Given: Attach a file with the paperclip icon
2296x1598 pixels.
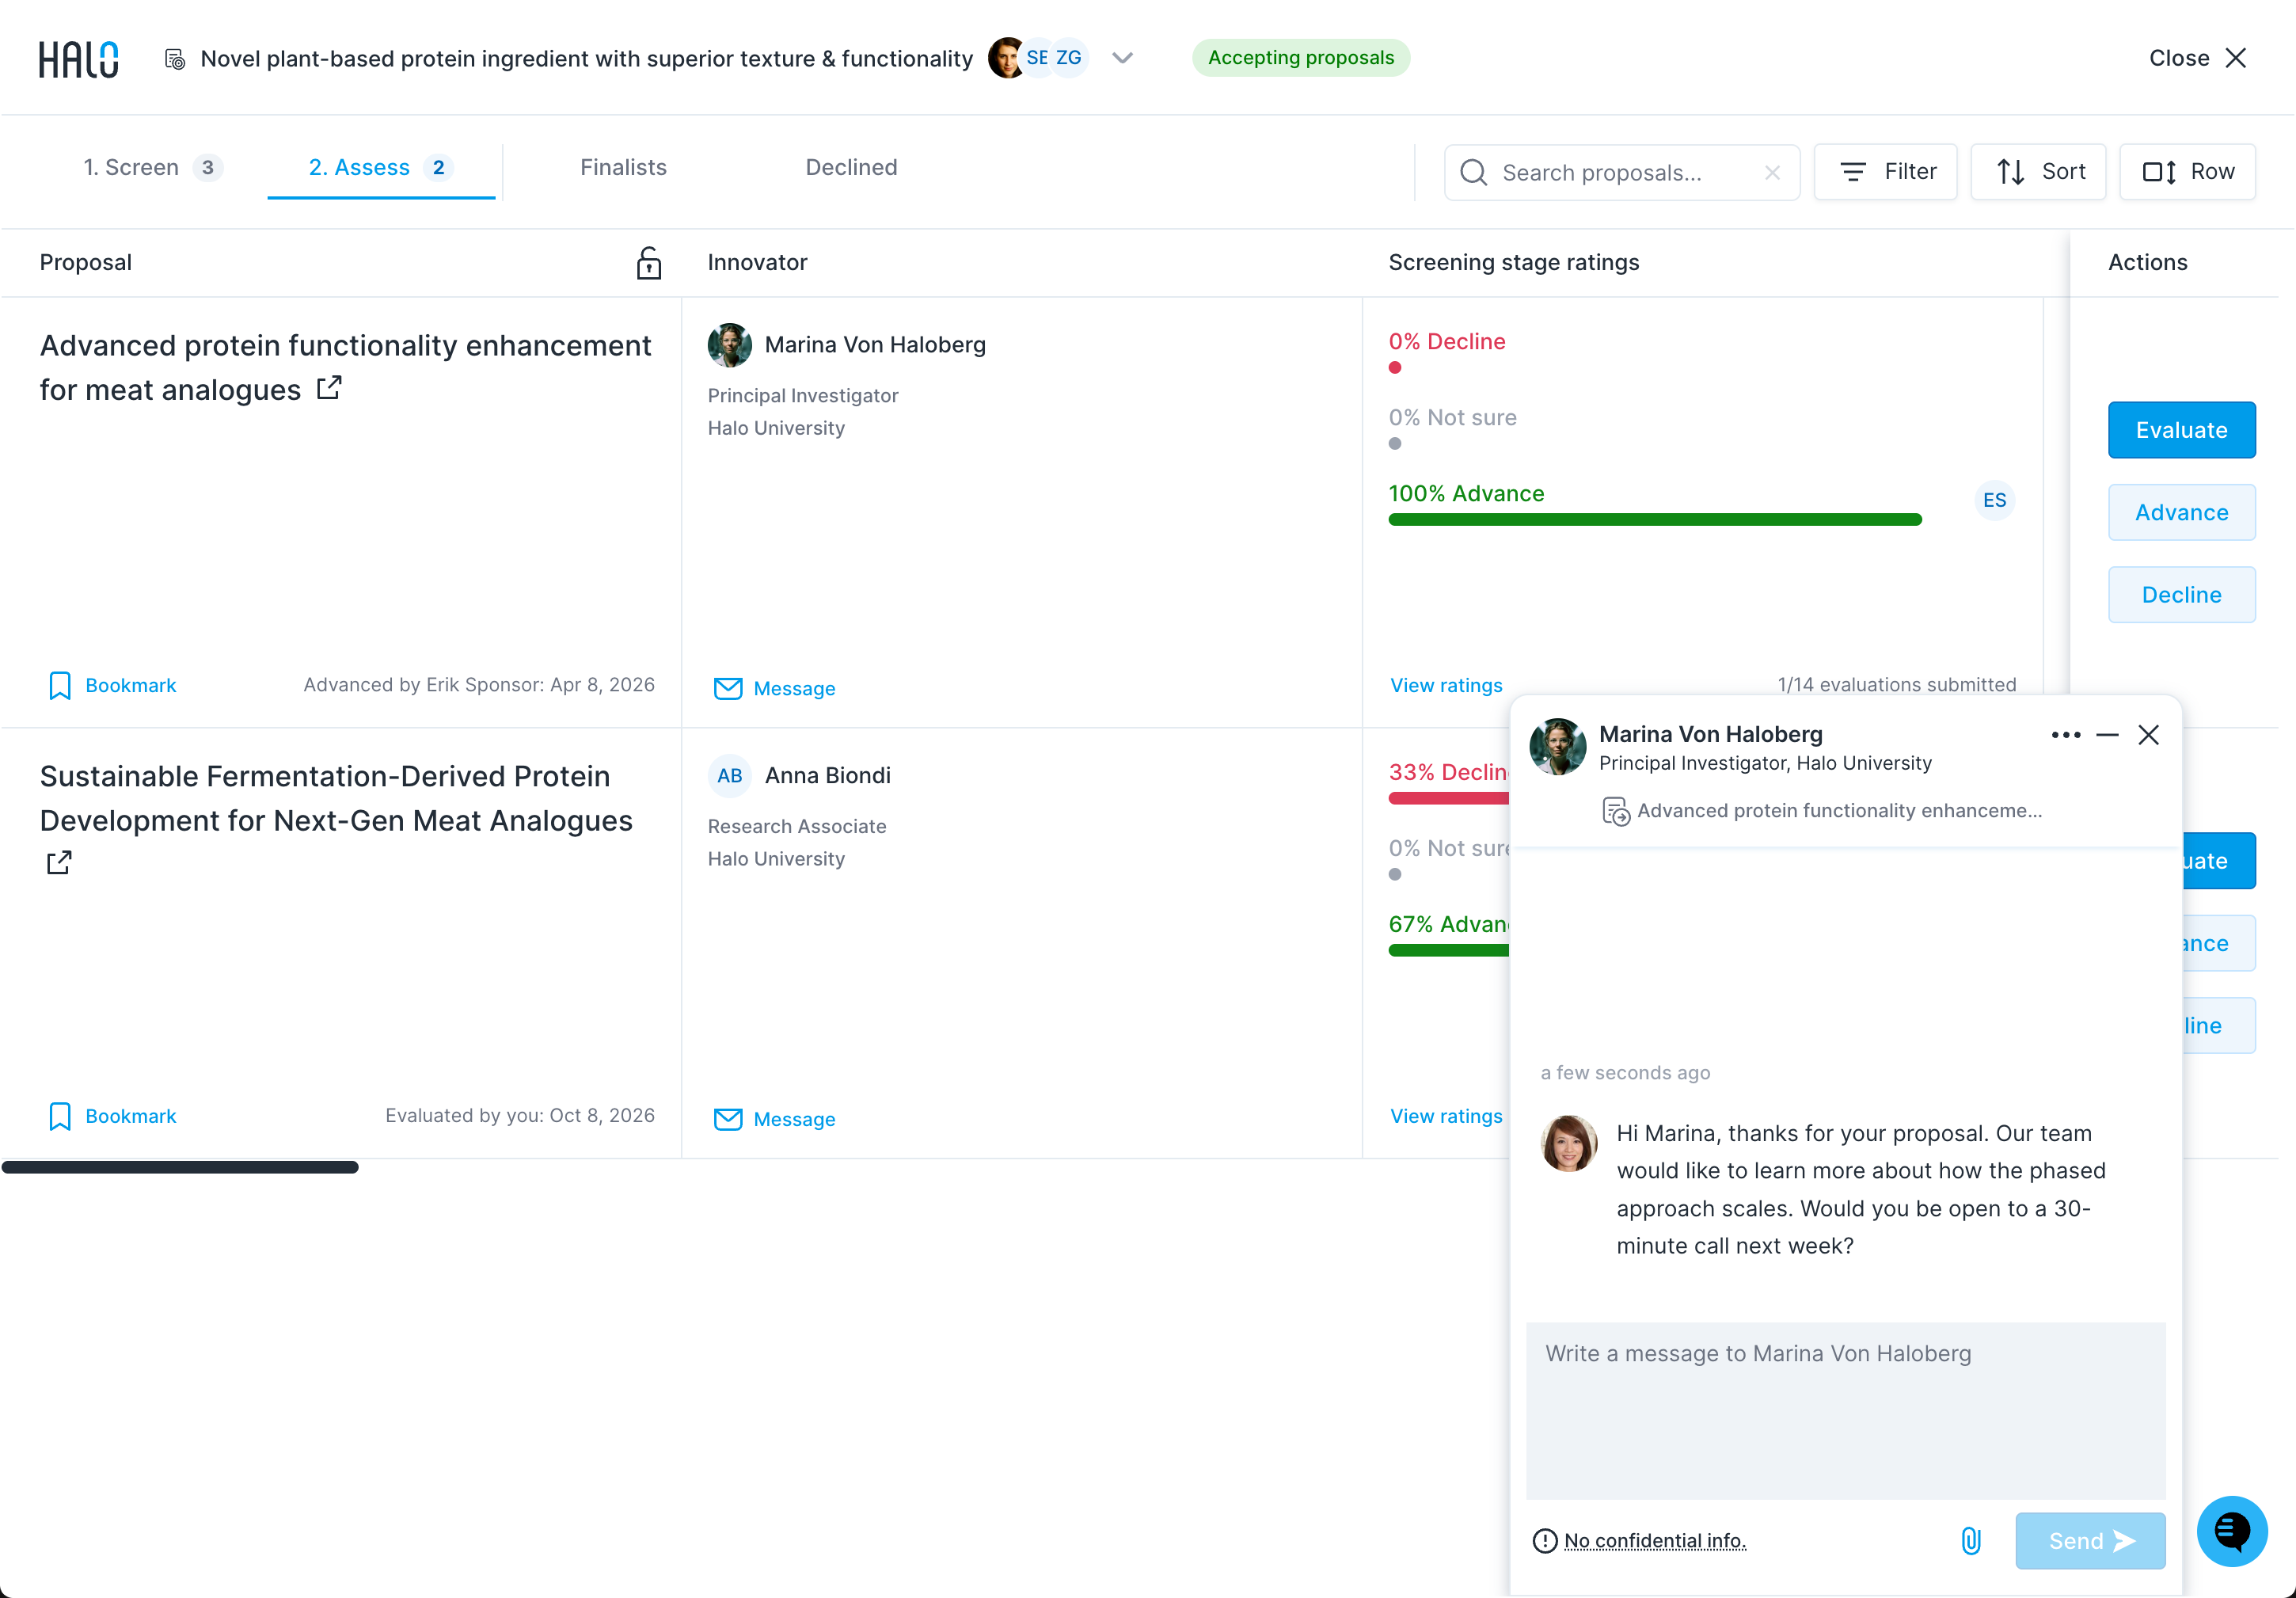Looking at the screenshot, I should pyautogui.click(x=1970, y=1541).
